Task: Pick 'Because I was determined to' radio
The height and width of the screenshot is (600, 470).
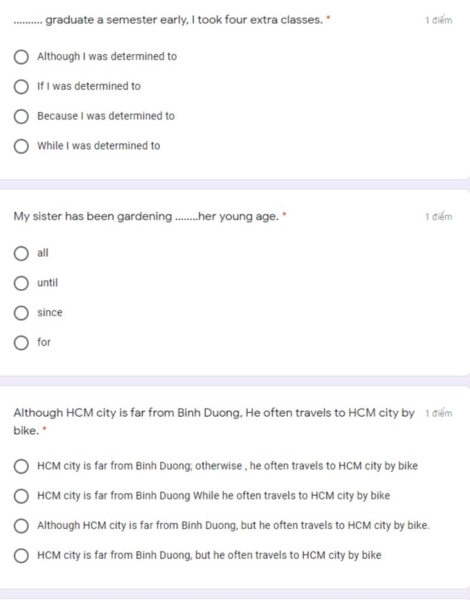Action: (21, 117)
